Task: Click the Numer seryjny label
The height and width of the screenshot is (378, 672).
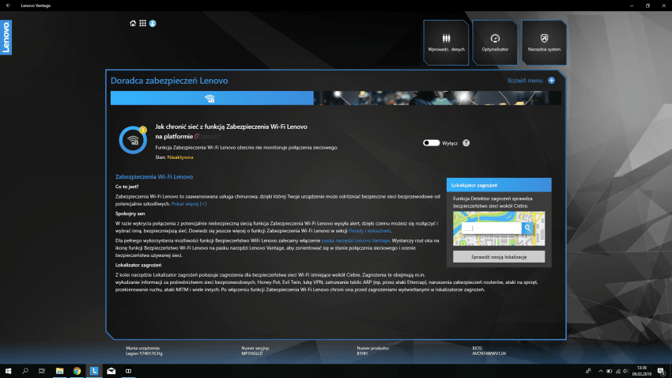Action: (x=255, y=349)
